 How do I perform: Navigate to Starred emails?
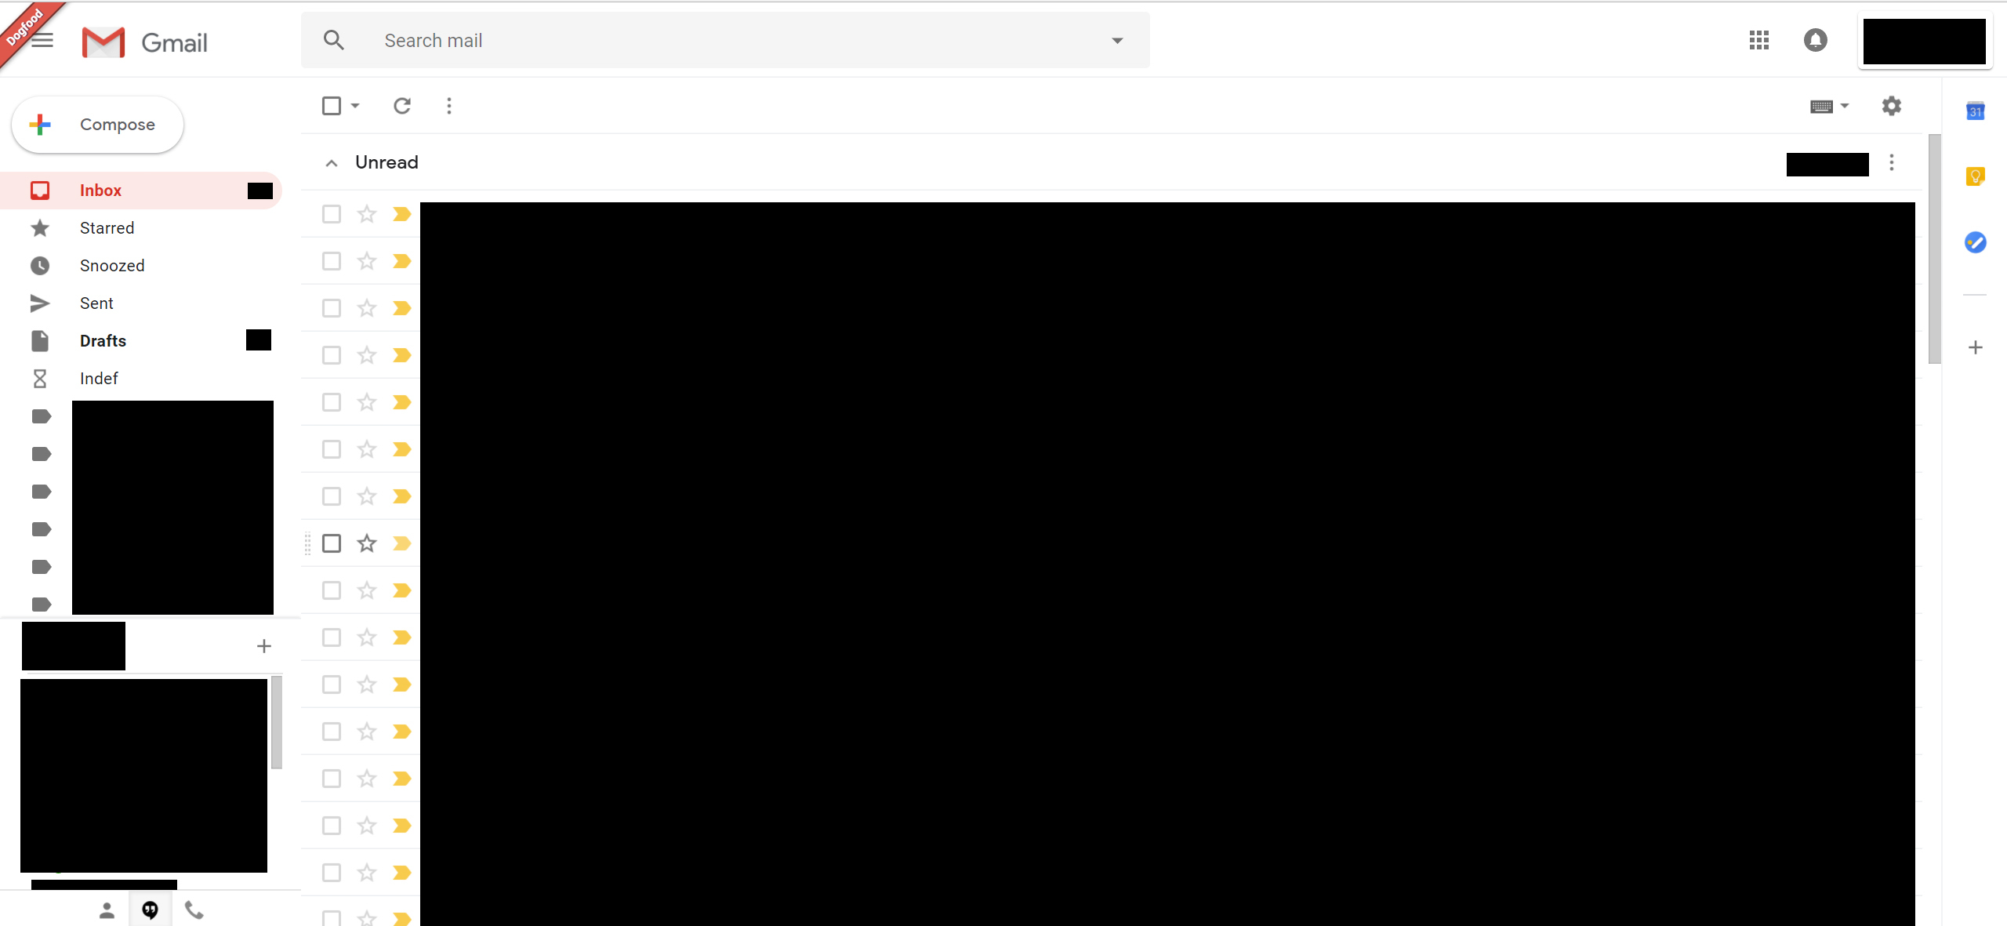coord(107,228)
